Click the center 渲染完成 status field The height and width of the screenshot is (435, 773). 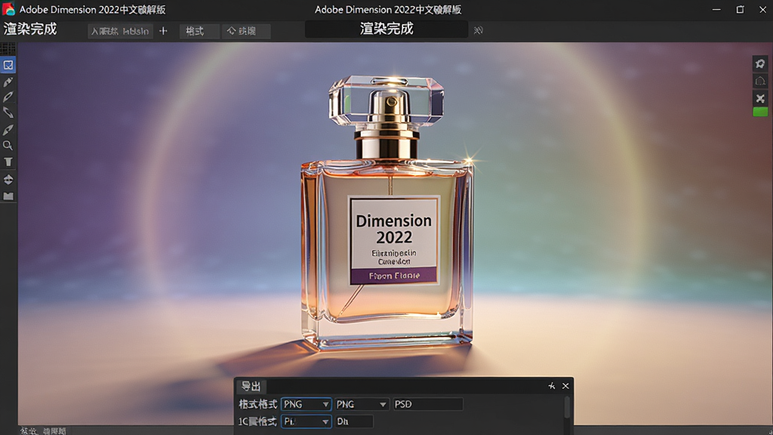click(x=386, y=29)
